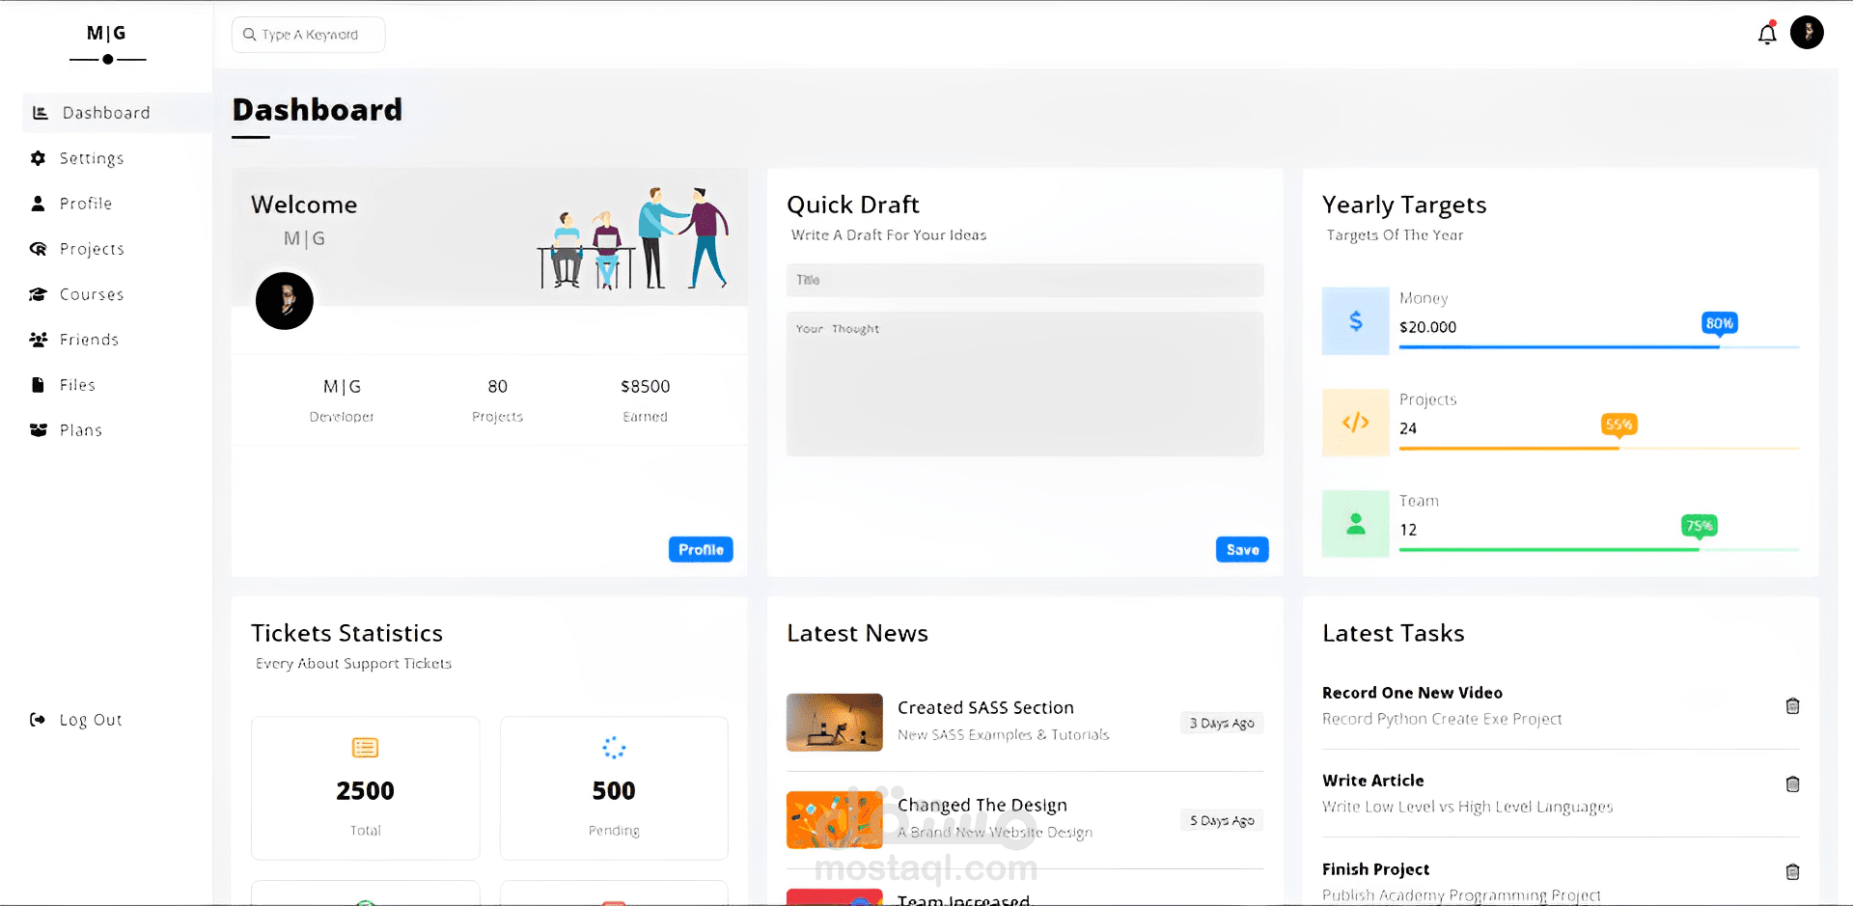
Task: Click the "80" projects count
Action: [497, 386]
